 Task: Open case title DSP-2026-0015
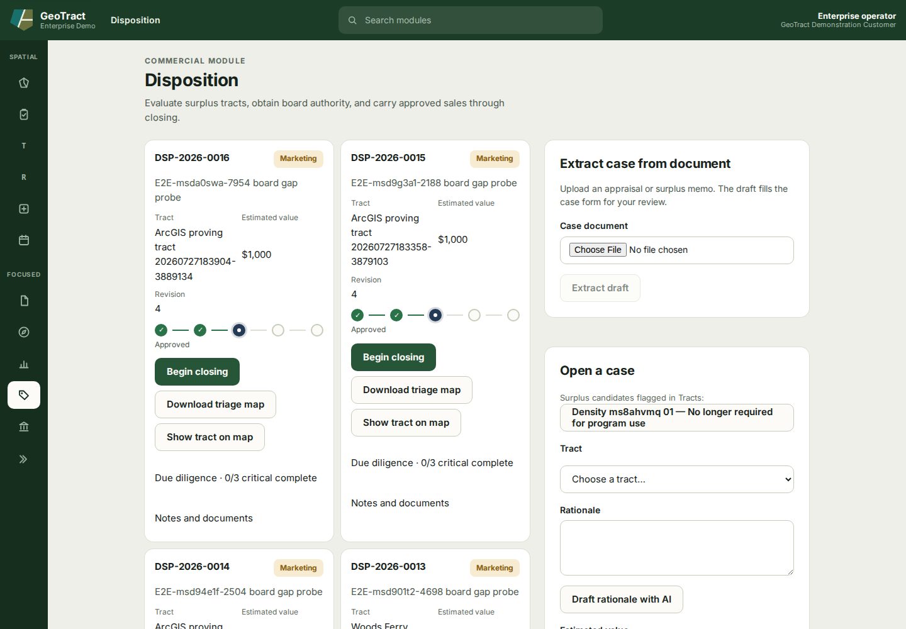point(388,158)
